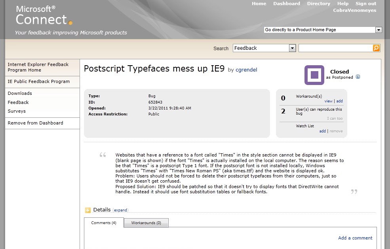Click into the search text field
The image size is (390, 249).
coord(335,48)
